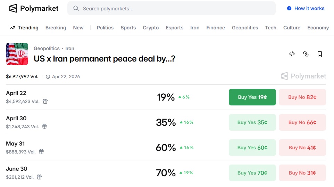Click the embed code icon
This screenshot has height=187, width=334.
pos(292,54)
